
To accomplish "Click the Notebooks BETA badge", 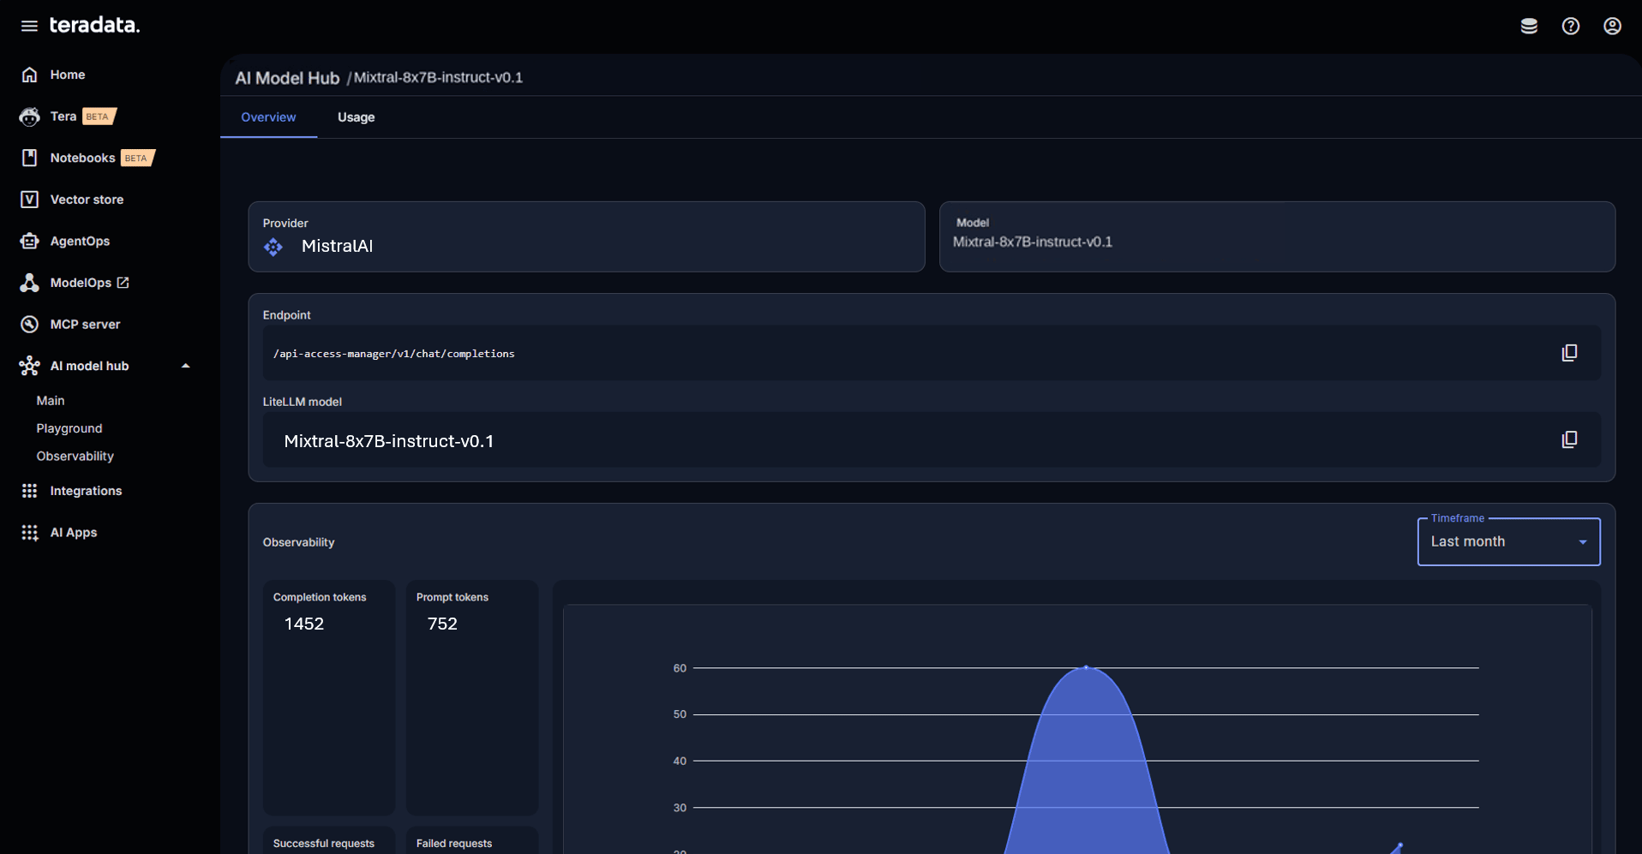I will (137, 158).
